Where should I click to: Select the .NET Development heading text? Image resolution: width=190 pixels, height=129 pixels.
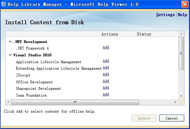pos(30,42)
